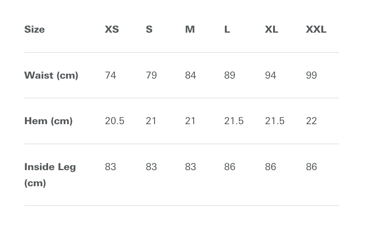Click the XS waist value 74
This screenshot has height=233, width=368.
pos(110,75)
